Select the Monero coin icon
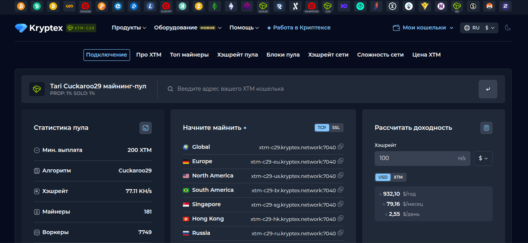The image size is (528, 243). click(489, 6)
